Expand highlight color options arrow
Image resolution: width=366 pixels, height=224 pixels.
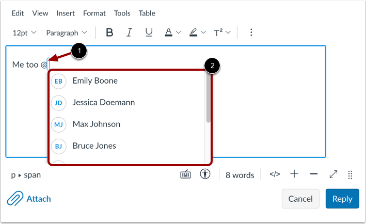tap(203, 32)
